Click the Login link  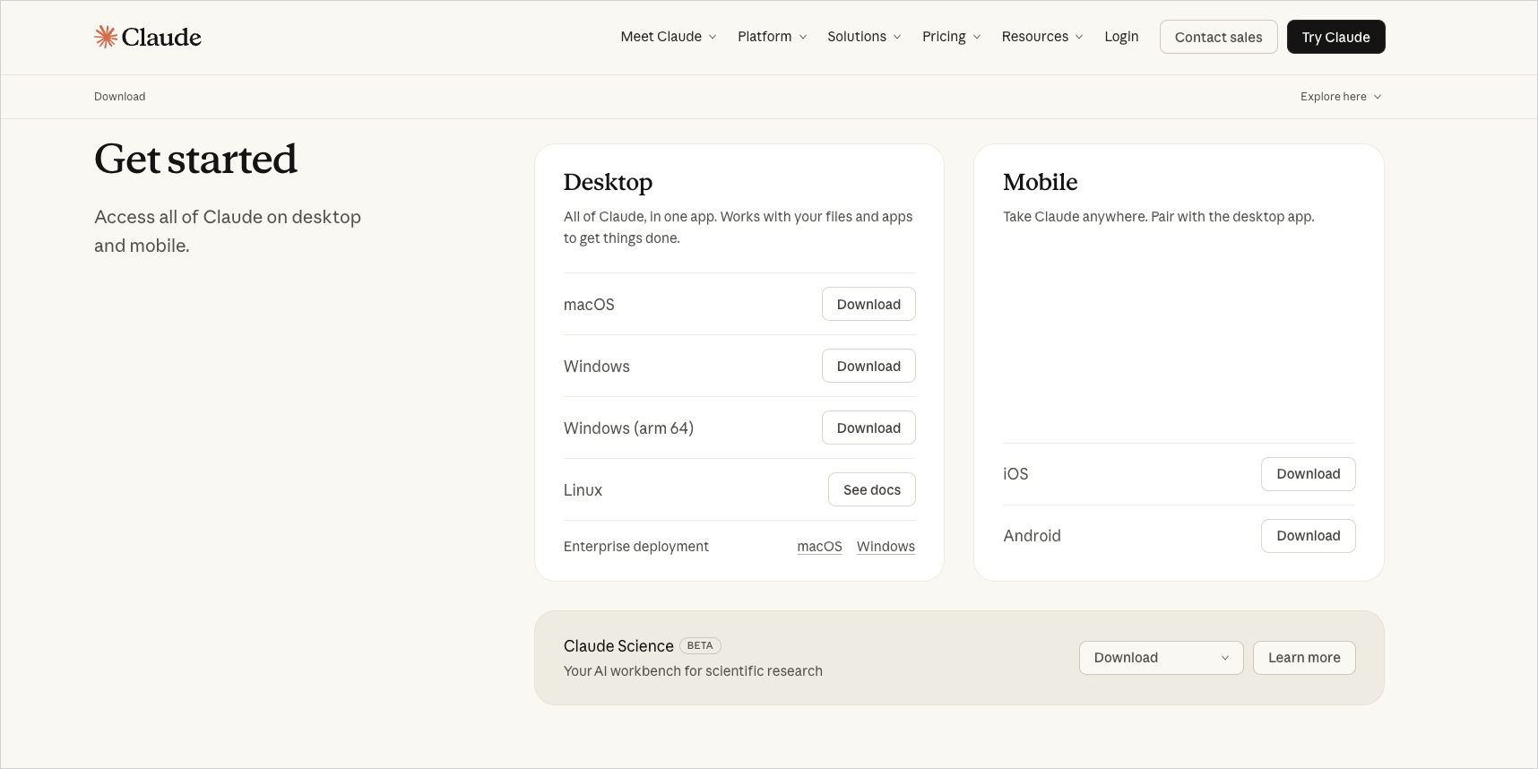click(1121, 37)
